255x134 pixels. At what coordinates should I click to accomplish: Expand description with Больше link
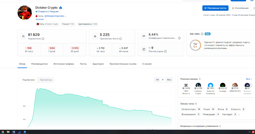[x=39, y=19]
